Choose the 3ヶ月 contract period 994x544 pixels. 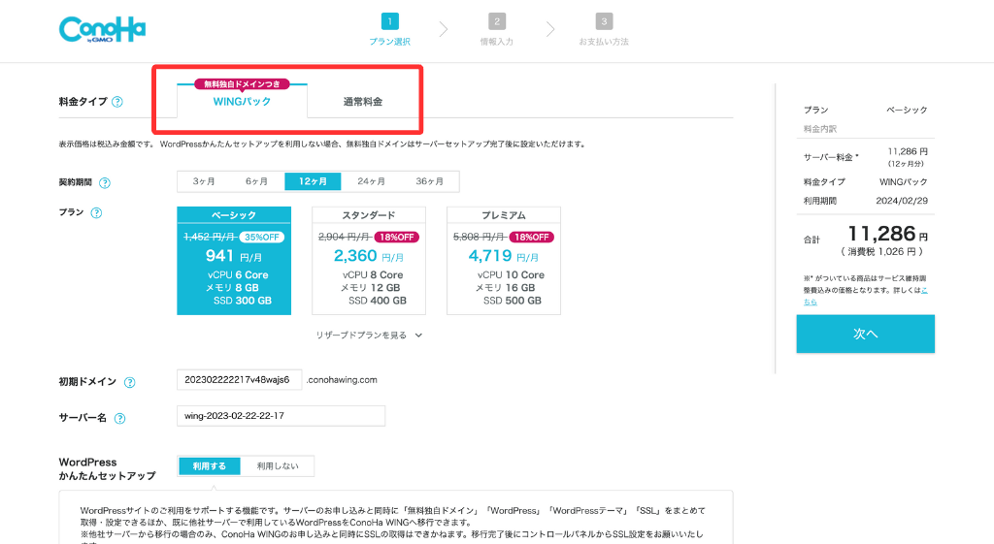(x=204, y=181)
